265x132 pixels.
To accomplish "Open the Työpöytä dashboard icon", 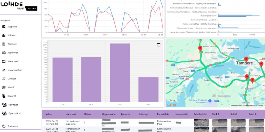I will pos(4,27).
